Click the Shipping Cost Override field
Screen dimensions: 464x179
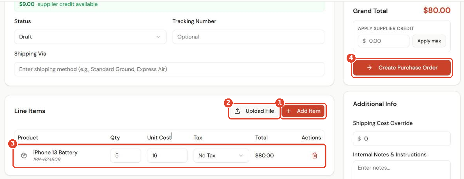click(402, 139)
